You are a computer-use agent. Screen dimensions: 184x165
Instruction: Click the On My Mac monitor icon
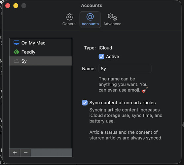click(x=17, y=43)
